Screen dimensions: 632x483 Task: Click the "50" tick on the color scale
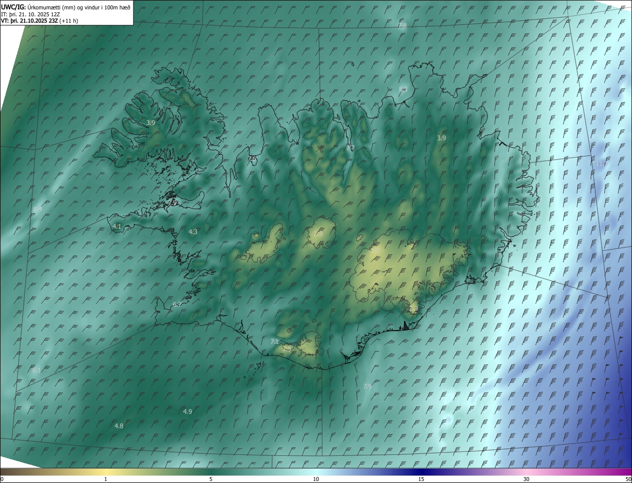point(628,479)
